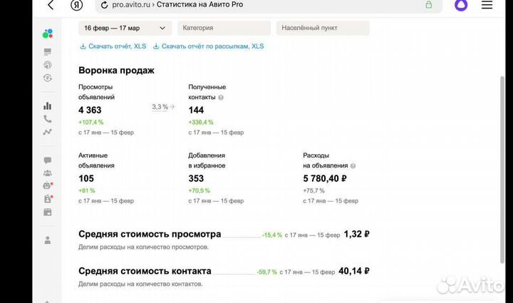The height and width of the screenshot is (303, 513).
Task: Open the employees group sidebar icon
Action: (48, 173)
